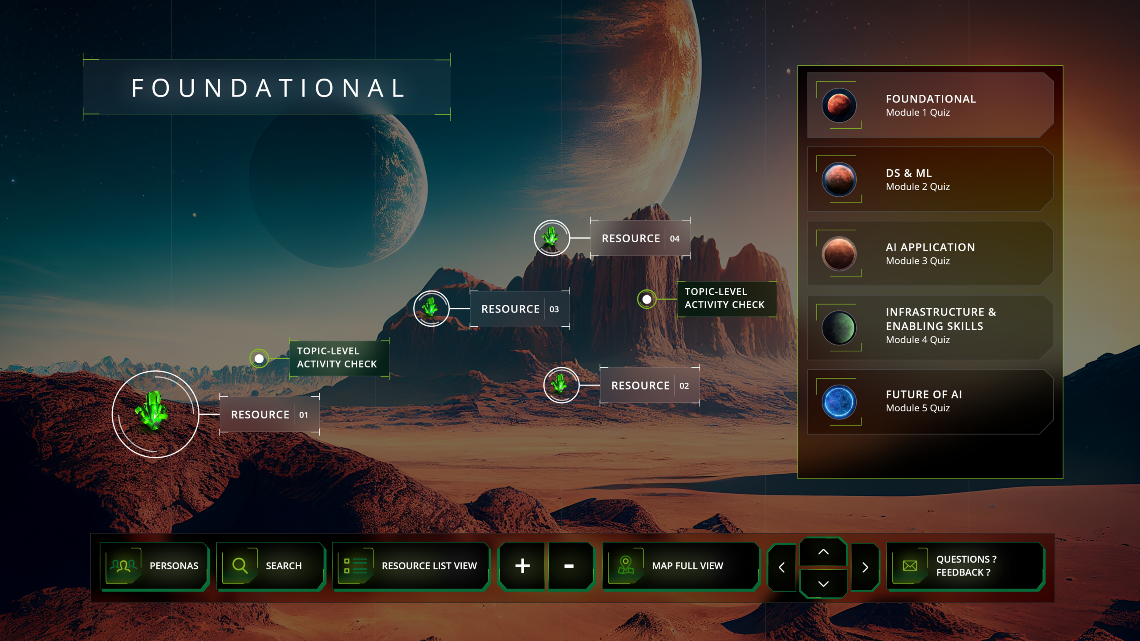Open the AI Application Module 3 Quiz
Viewport: 1140px width, 641px height.
(x=930, y=254)
